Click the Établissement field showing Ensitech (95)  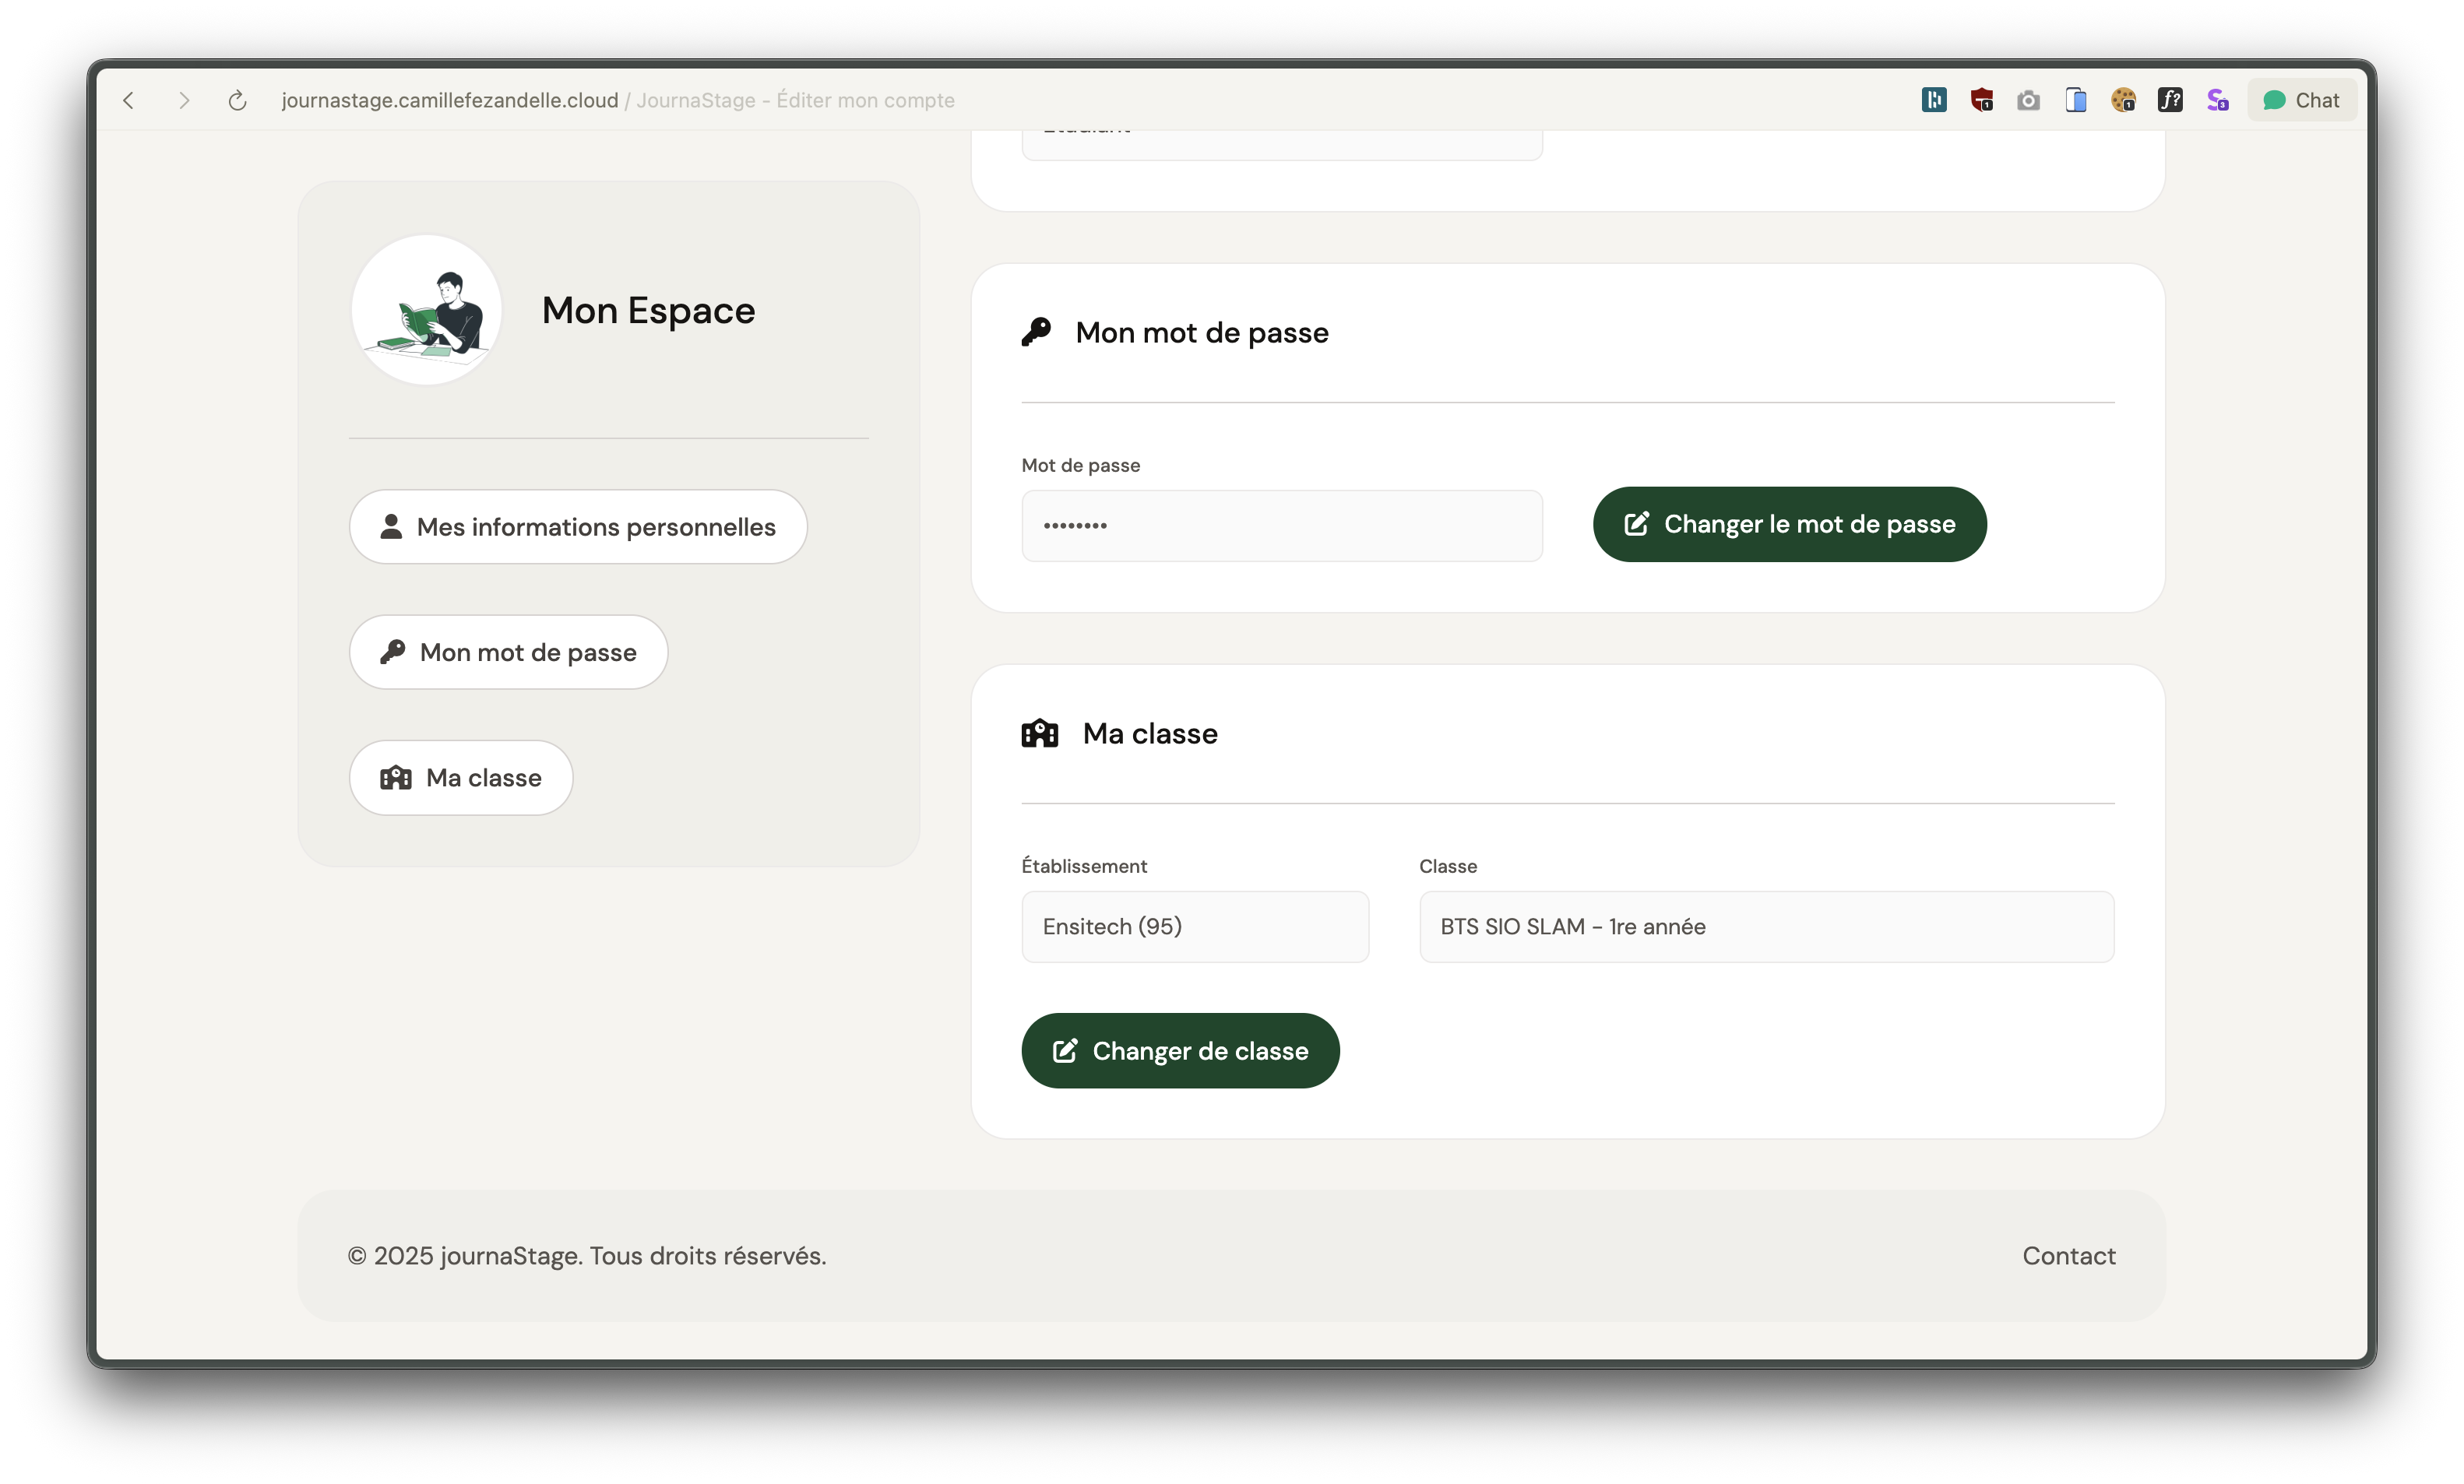pyautogui.click(x=1194, y=927)
